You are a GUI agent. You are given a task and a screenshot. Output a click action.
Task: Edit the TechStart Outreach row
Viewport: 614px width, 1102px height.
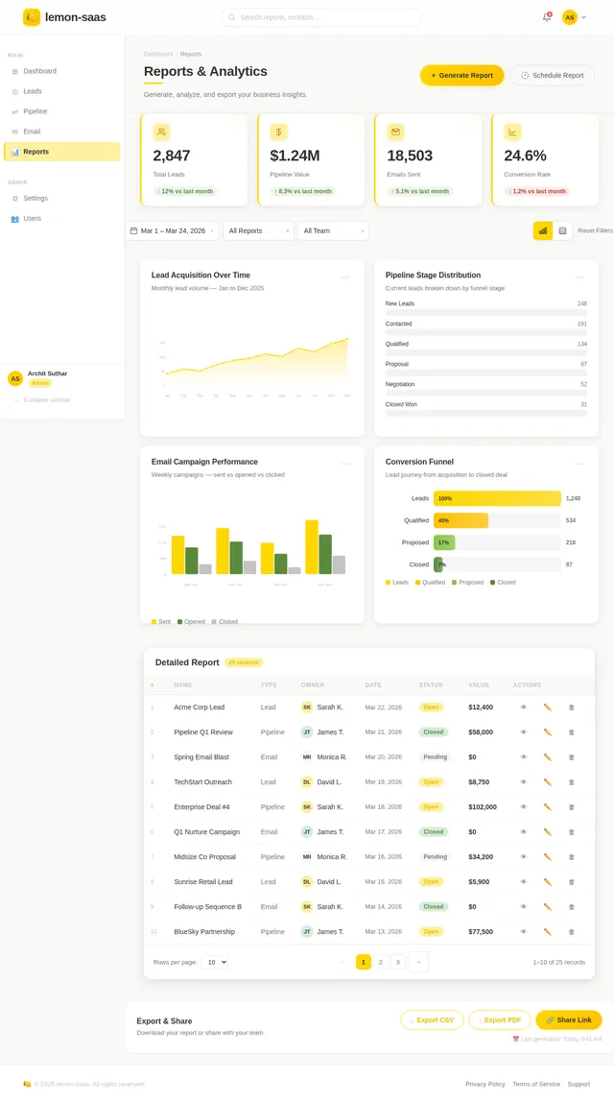pyautogui.click(x=548, y=782)
